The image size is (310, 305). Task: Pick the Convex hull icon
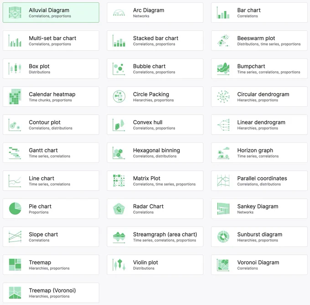119,125
